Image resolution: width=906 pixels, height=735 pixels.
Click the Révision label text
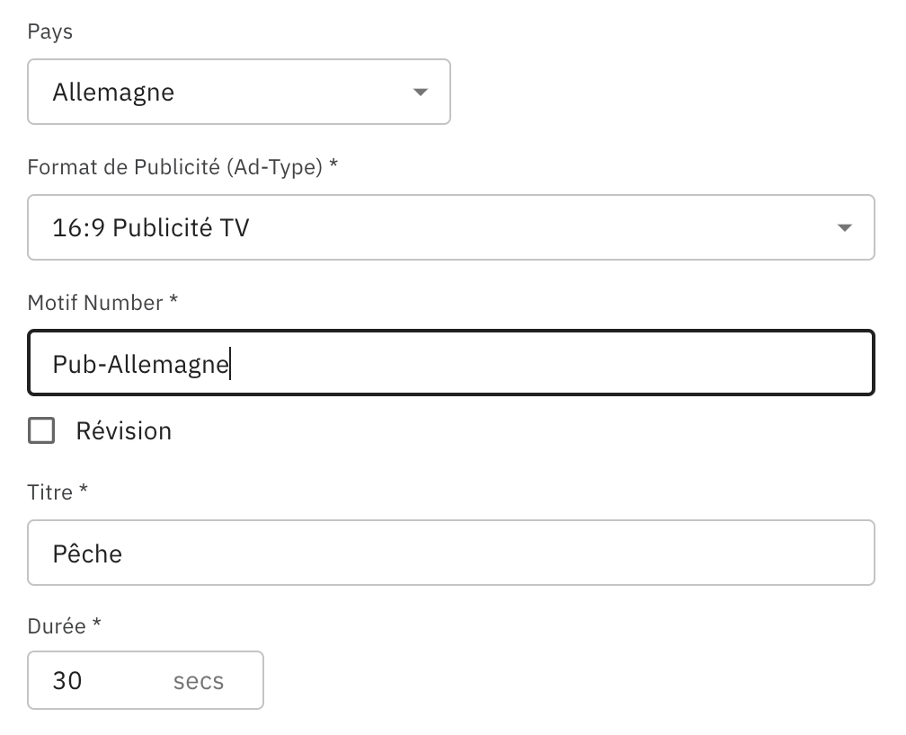coord(124,431)
